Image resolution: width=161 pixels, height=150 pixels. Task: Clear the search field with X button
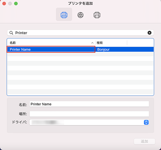[149, 33]
